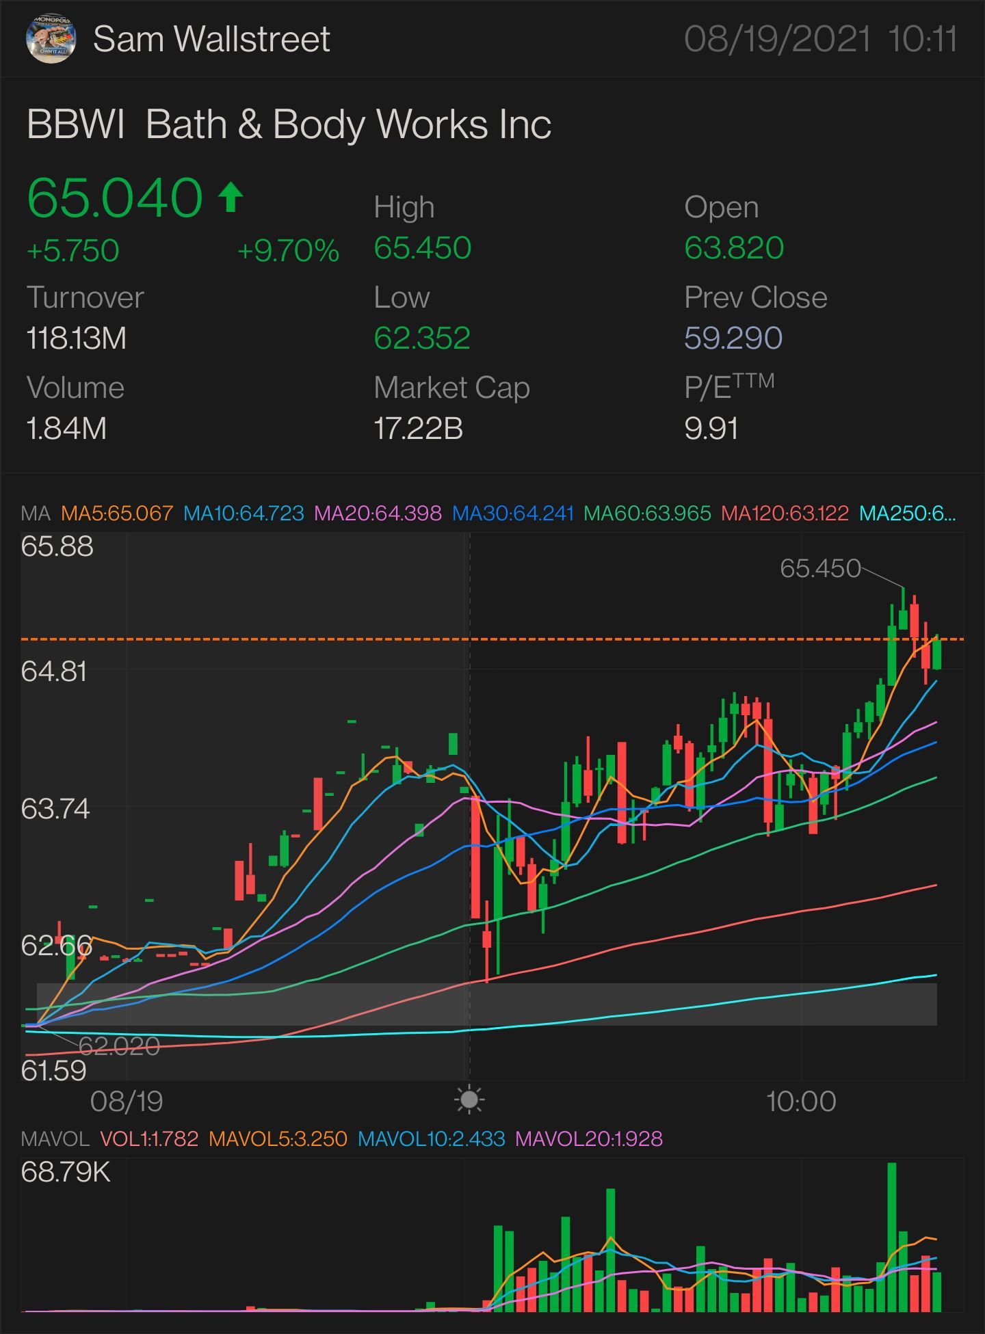Screen dimensions: 985x1334
Task: Tap the Prev Close value 59.290
Action: click(x=733, y=338)
